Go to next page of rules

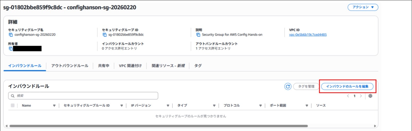(x=361, y=96)
